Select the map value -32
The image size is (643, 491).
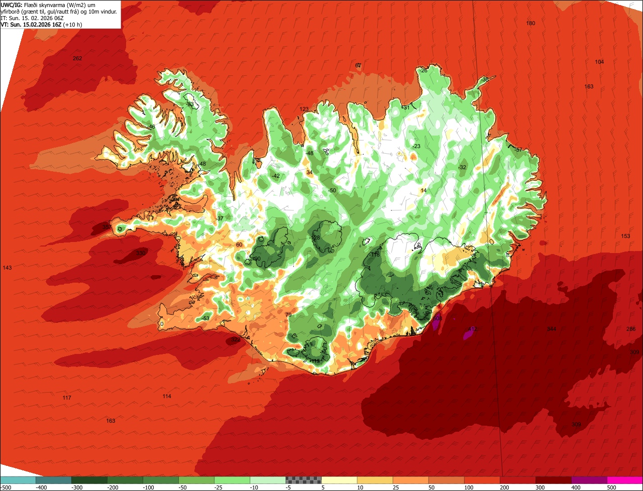click(x=462, y=167)
